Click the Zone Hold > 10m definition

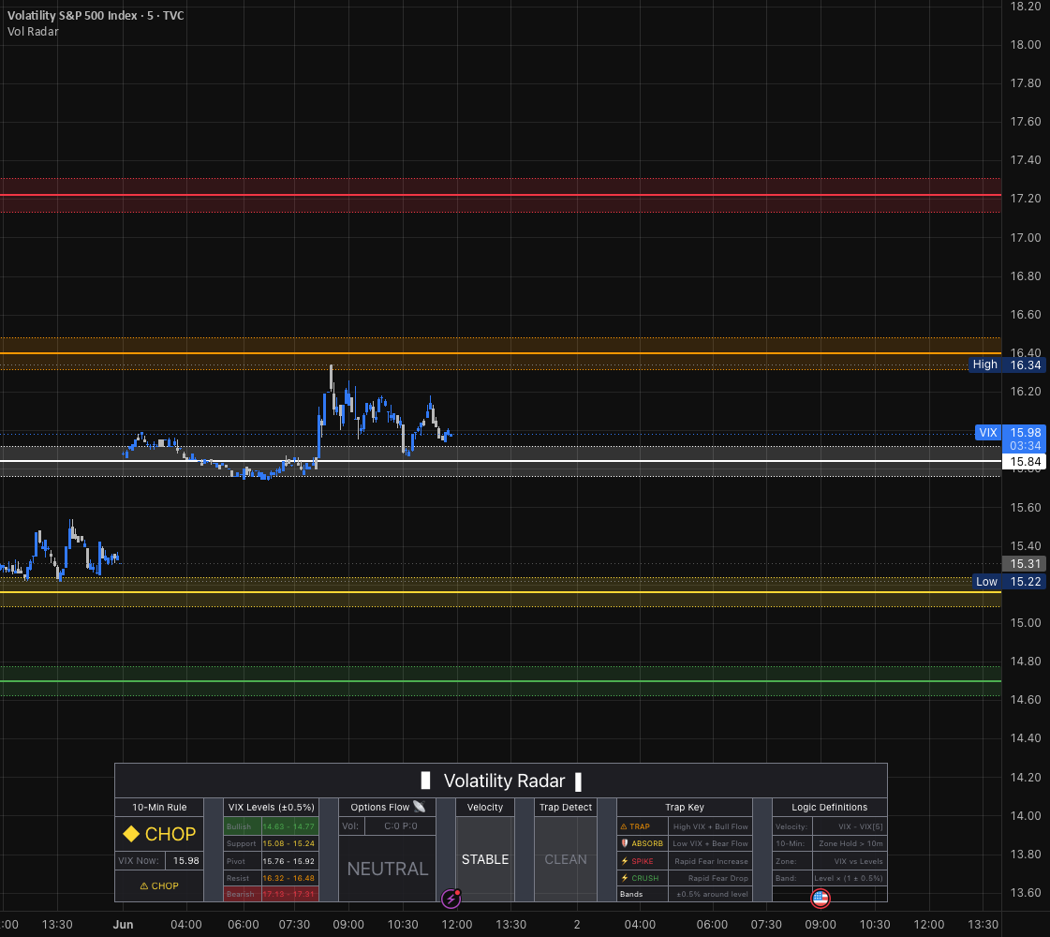(x=850, y=843)
